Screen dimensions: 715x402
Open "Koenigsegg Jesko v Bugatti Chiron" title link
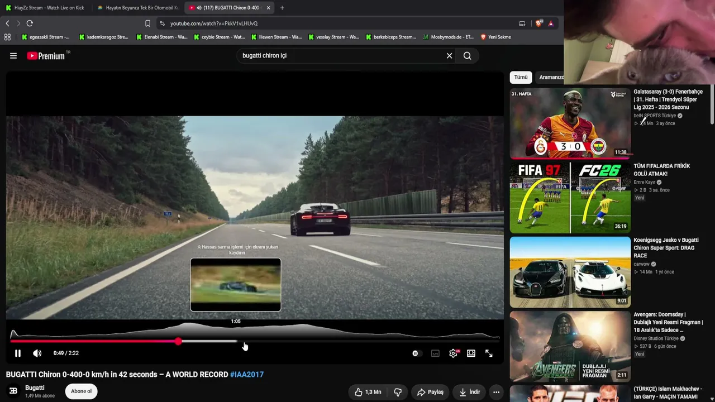(666, 248)
